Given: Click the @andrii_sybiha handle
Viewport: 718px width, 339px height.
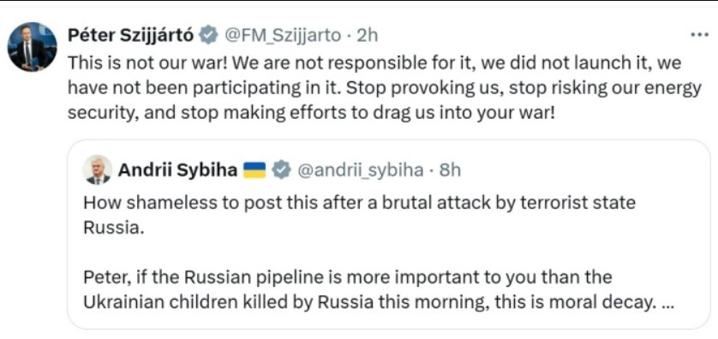Looking at the screenshot, I should (361, 170).
